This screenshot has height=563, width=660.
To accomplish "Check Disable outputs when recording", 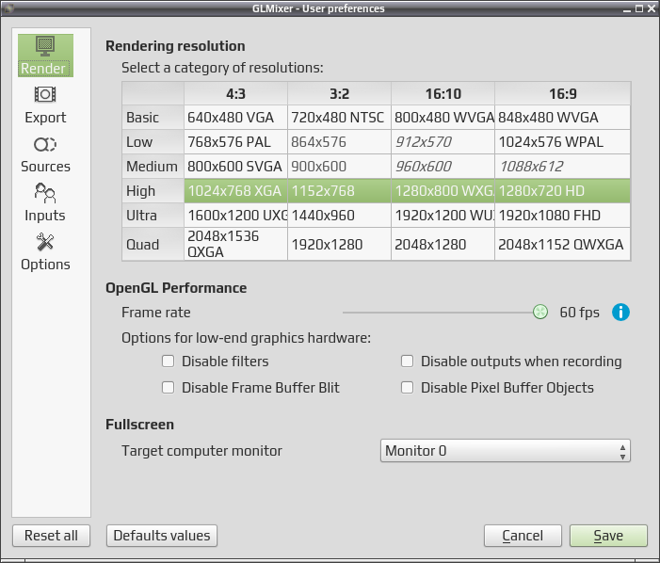I will pos(407,361).
